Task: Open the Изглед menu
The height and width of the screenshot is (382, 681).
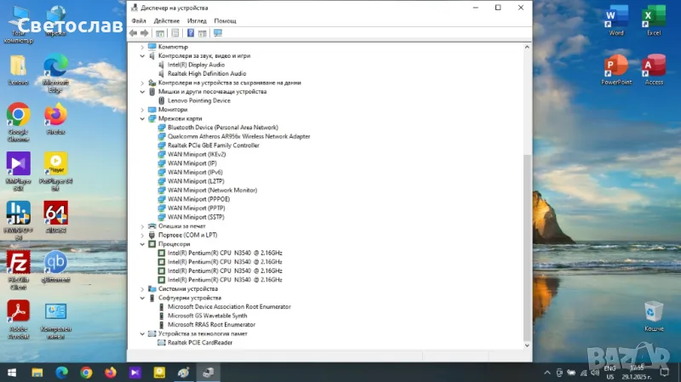Action: click(197, 20)
